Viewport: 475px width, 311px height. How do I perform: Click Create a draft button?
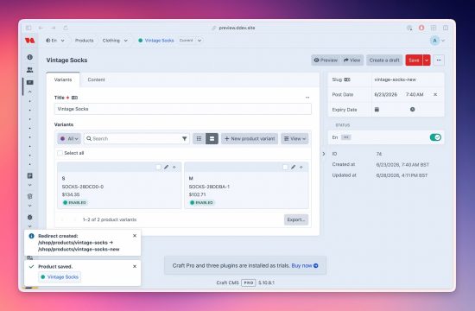(384, 60)
